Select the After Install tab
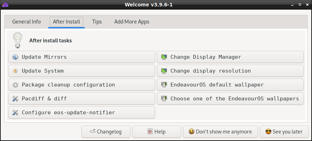The width and height of the screenshot is (312, 141). (66, 22)
